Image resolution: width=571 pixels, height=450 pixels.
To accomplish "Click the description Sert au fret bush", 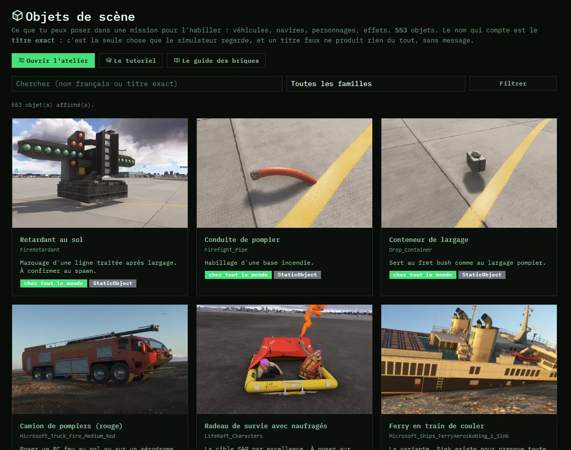I will tap(468, 263).
